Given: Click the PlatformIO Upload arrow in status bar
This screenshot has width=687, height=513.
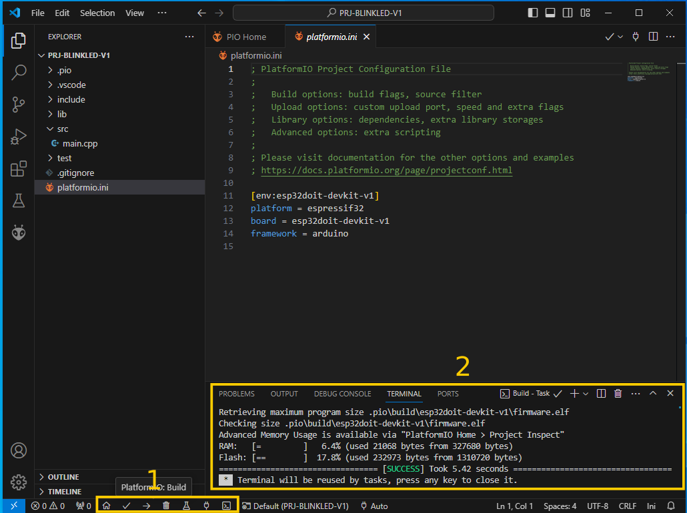Looking at the screenshot, I should click(146, 506).
